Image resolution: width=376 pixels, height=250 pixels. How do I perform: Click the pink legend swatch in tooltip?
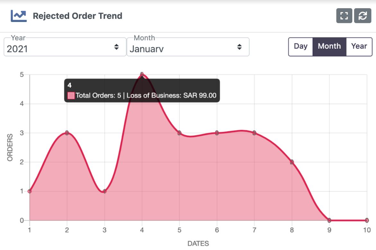[71, 95]
